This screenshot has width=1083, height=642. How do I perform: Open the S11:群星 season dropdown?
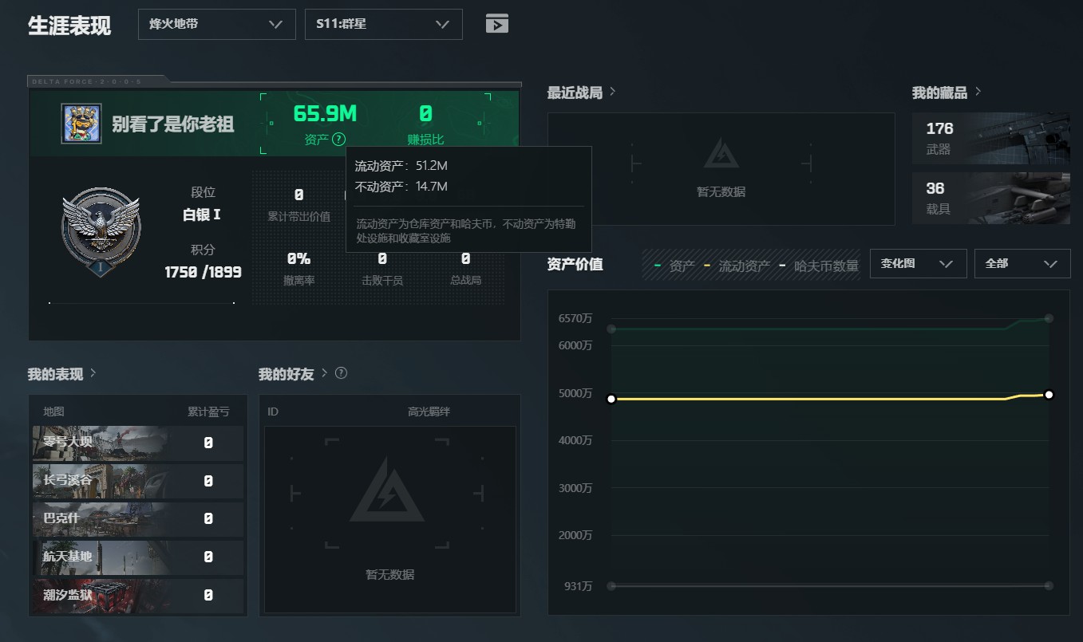point(384,24)
